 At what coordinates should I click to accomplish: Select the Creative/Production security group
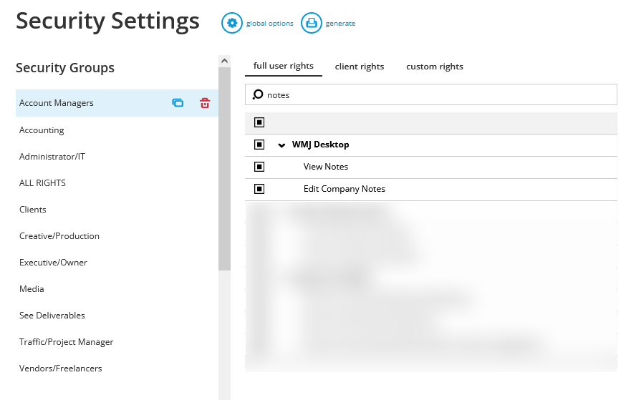[x=59, y=236]
